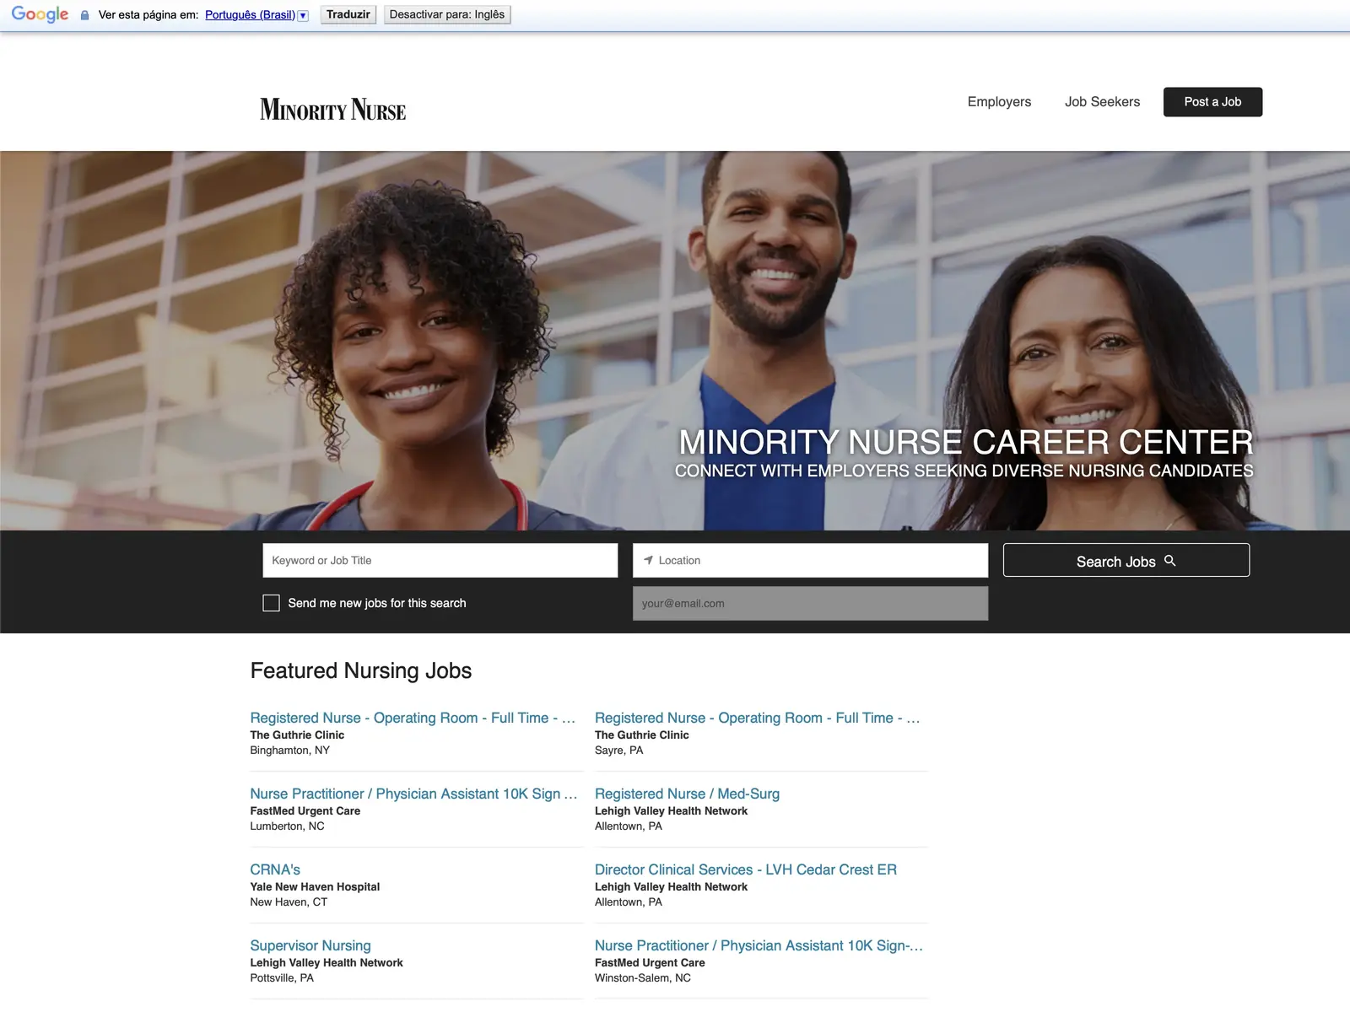Click the location arrow icon in Location field
1350x1012 pixels.
648,560
